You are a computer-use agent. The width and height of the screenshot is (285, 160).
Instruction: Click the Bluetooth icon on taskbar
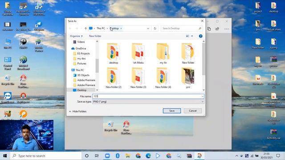118,156
